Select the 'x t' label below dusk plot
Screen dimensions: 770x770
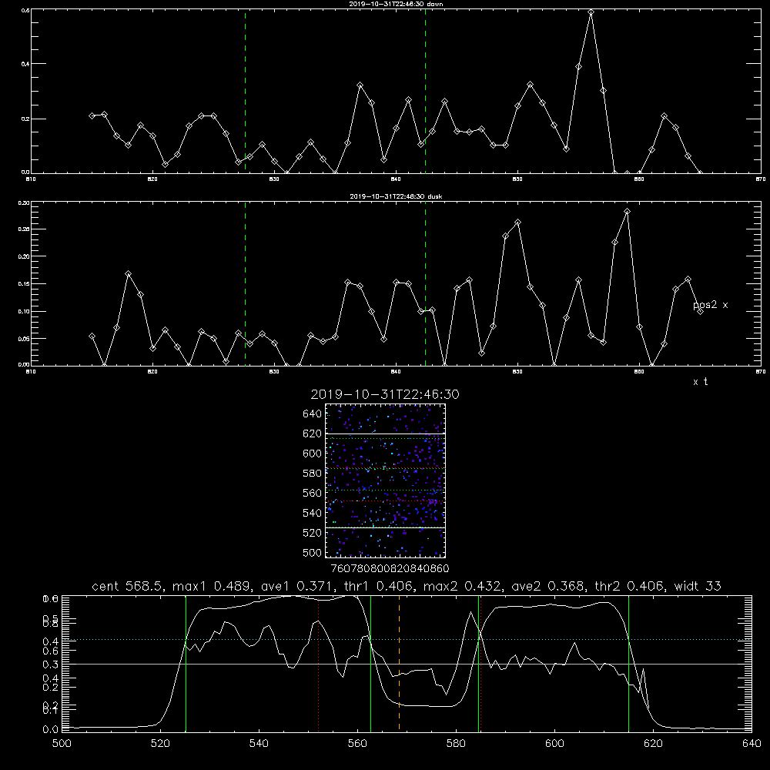[700, 382]
